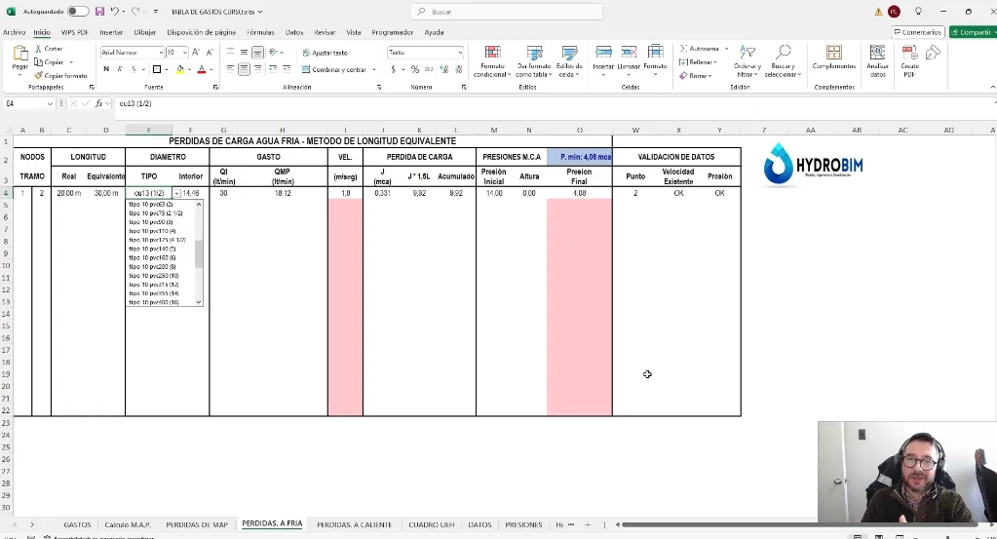Select 'tipo 10 pvc160 (6)' in list
Image resolution: width=997 pixels, height=539 pixels.
click(x=153, y=257)
